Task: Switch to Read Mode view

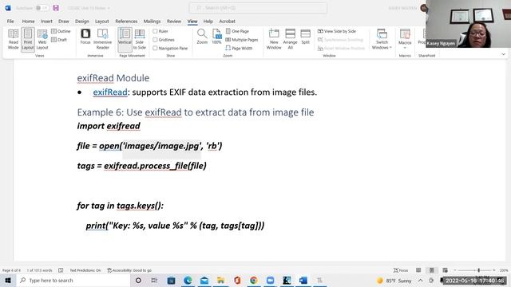Action: coord(13,39)
